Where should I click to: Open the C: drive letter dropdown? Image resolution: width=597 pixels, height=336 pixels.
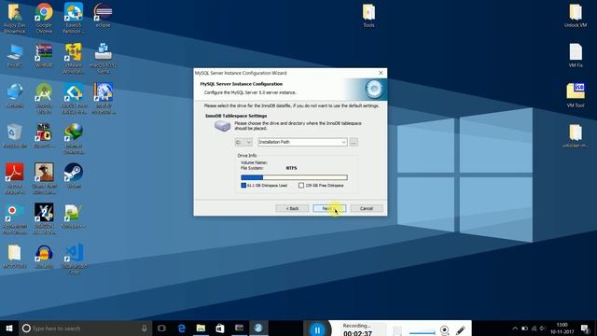pyautogui.click(x=243, y=142)
